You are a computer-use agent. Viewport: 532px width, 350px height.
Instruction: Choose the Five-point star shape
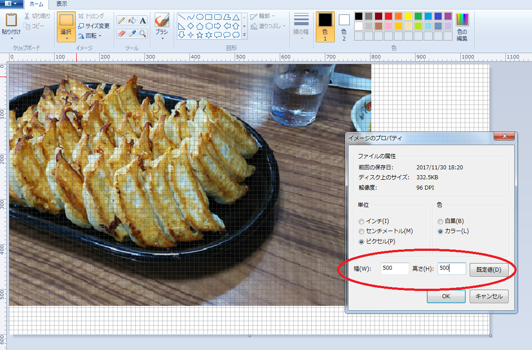tap(200, 35)
